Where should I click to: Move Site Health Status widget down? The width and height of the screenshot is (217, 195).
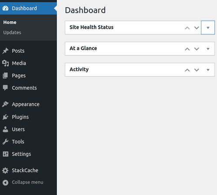pos(197,28)
